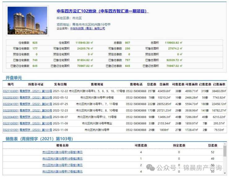
Task: Open building 16号楼1单元 sales link
Action: tap(63, 152)
